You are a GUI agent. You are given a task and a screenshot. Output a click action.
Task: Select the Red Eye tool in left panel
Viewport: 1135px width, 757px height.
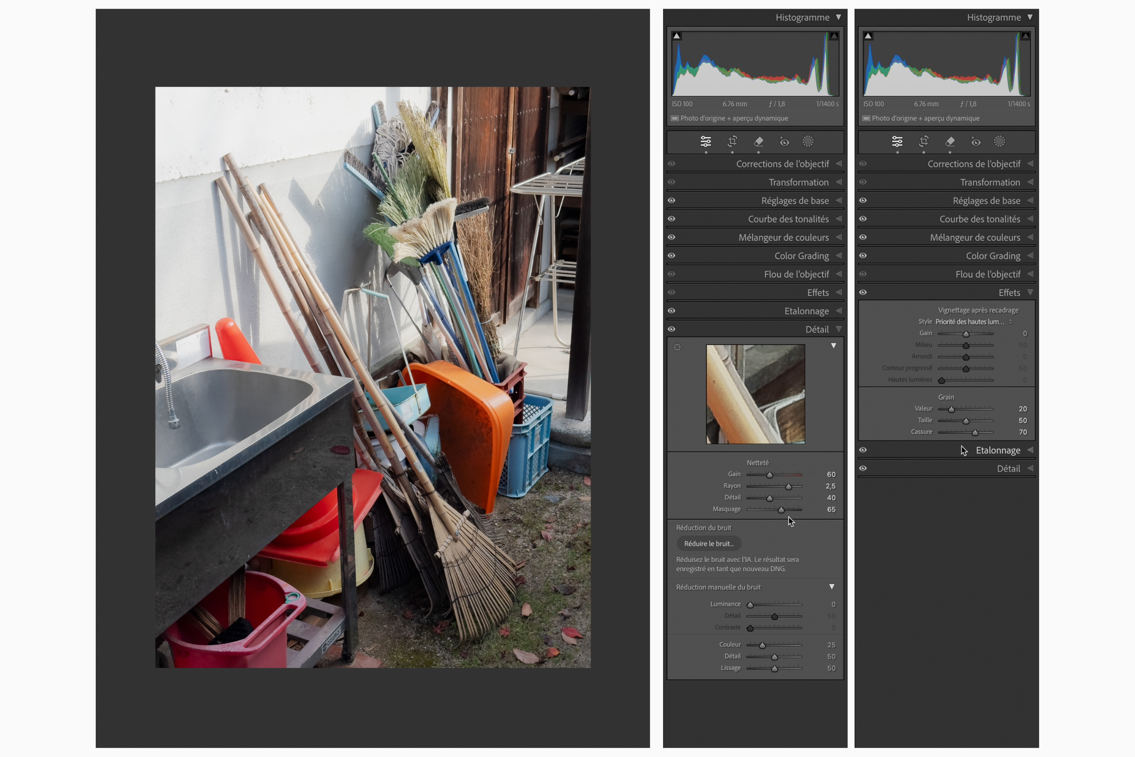pos(784,141)
